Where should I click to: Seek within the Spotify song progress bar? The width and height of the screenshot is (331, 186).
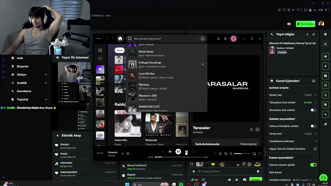pos(178,157)
